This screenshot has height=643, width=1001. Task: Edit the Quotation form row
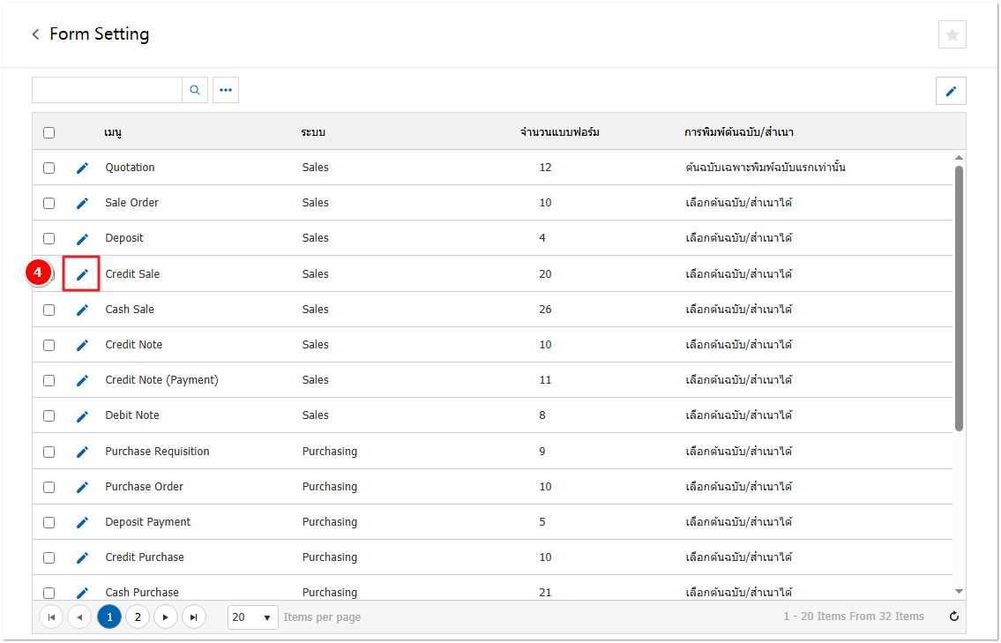[82, 168]
